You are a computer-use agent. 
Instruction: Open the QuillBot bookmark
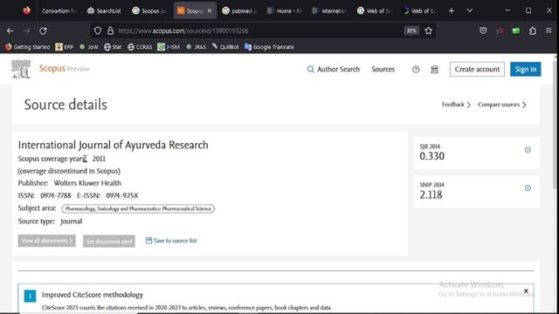coord(225,47)
